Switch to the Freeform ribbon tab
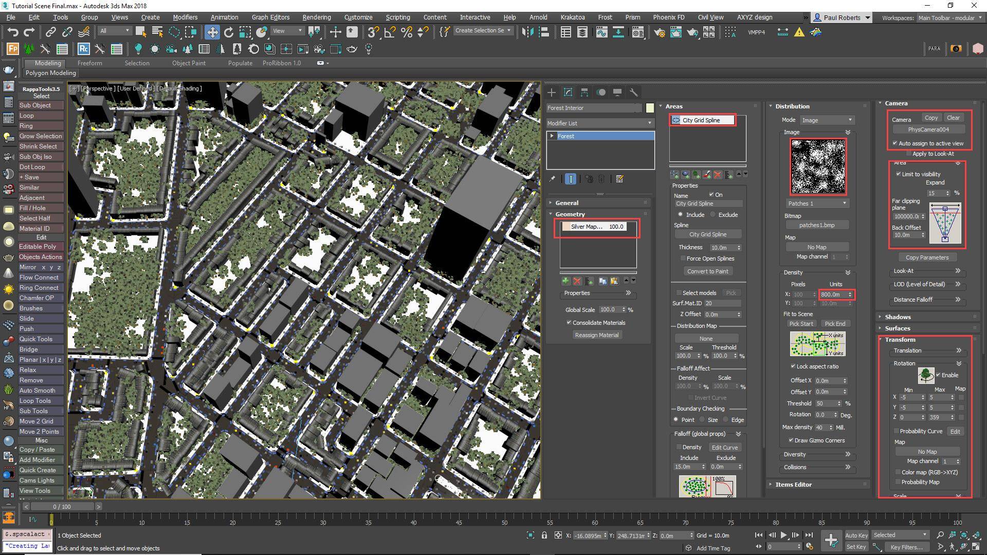 pos(90,63)
